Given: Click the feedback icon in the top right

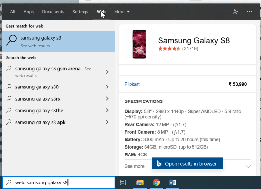Looking at the screenshot, I should coord(235,12).
